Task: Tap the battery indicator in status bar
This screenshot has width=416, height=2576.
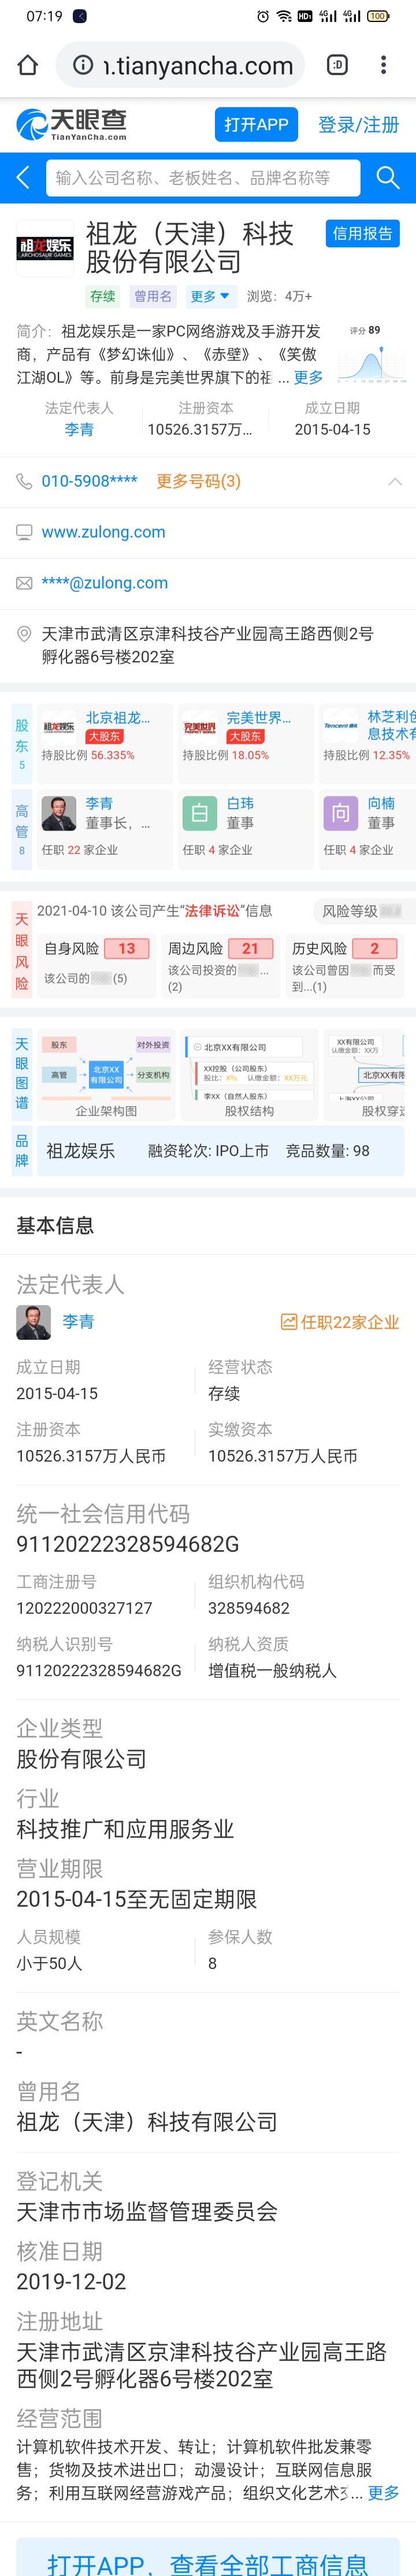Action: (378, 16)
